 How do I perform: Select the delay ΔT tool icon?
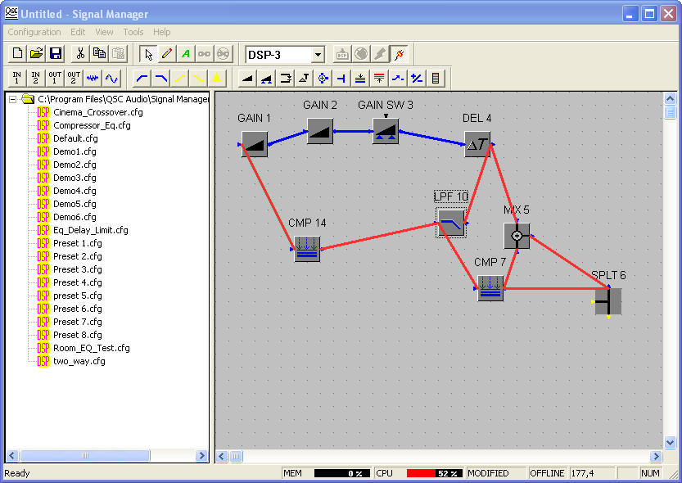(304, 79)
